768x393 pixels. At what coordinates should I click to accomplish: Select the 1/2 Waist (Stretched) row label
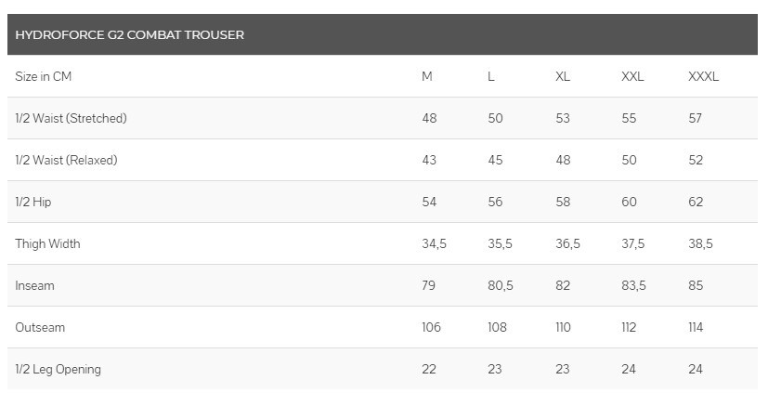point(72,118)
